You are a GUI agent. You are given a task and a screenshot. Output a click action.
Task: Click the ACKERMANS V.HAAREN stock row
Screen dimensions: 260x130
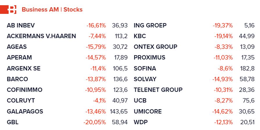pyautogui.click(x=41, y=36)
